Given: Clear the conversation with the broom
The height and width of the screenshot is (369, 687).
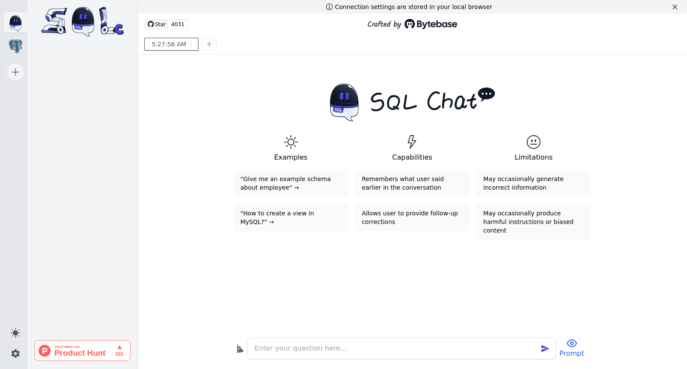Looking at the screenshot, I should tap(240, 348).
